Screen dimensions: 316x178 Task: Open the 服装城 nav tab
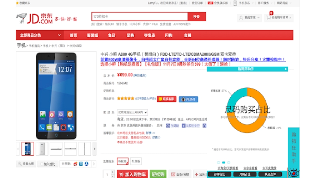click(92, 35)
